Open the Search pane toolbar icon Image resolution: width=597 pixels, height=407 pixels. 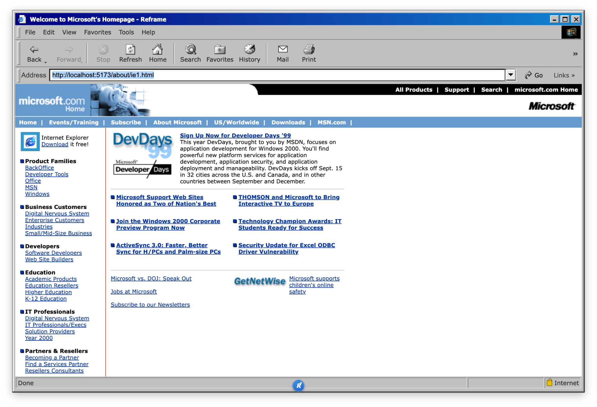pos(190,49)
